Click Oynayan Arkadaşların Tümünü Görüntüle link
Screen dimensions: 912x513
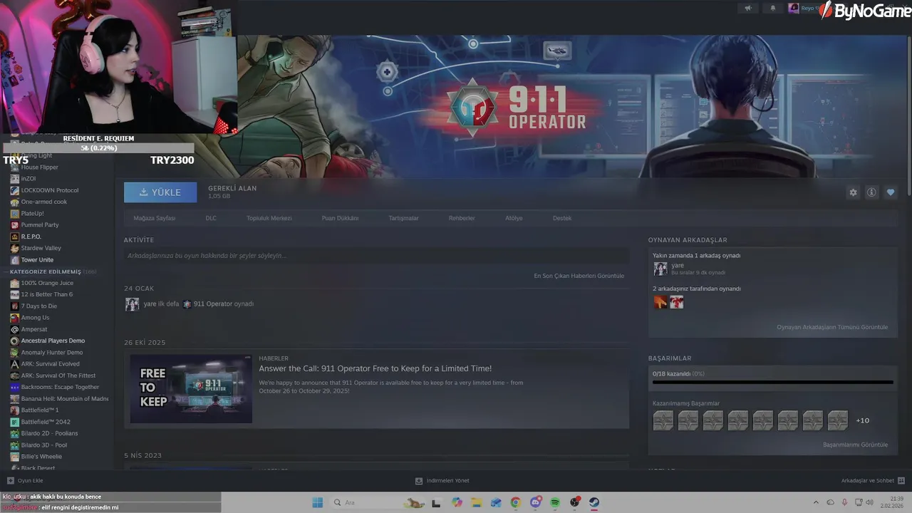pyautogui.click(x=832, y=327)
